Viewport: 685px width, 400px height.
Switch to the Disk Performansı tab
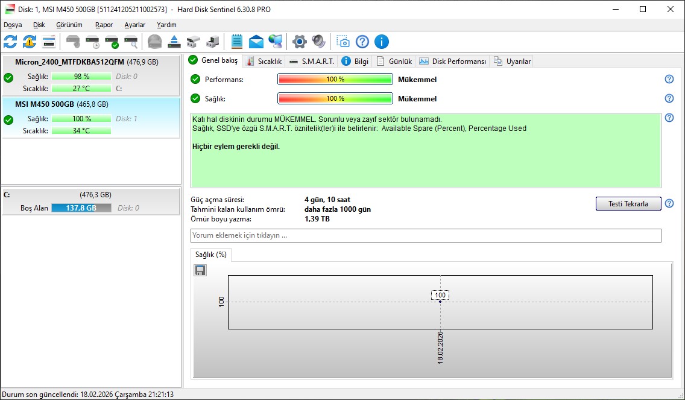[453, 61]
